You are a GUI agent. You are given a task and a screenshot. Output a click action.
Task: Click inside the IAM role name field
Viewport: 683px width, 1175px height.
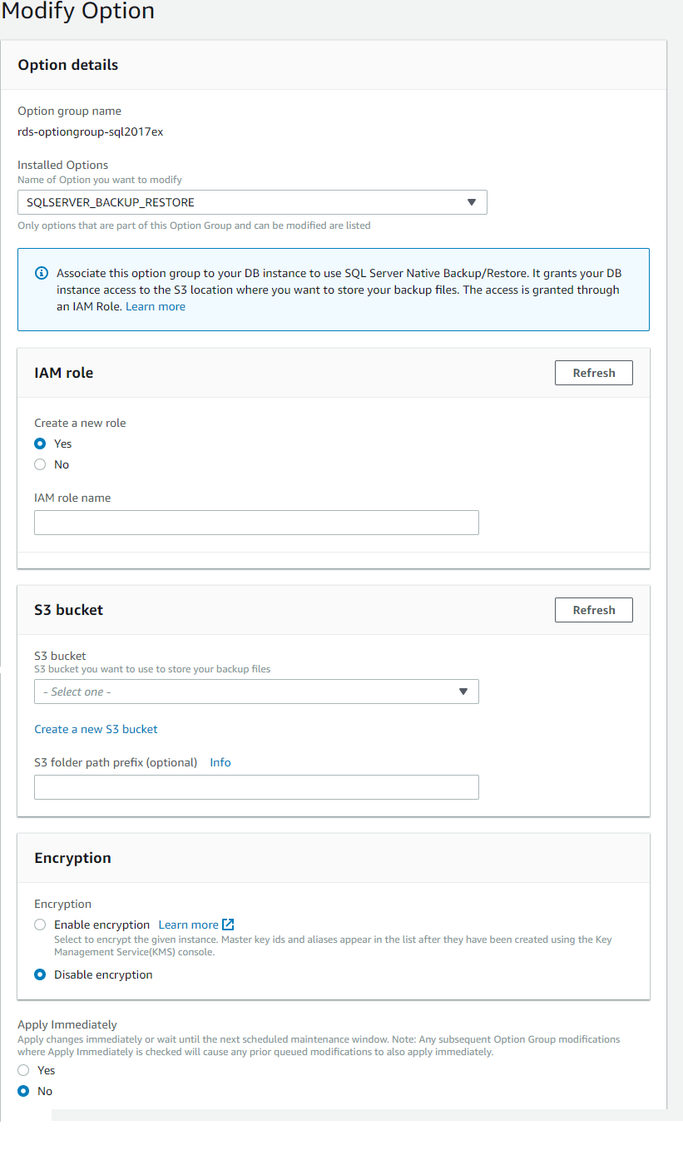[256, 522]
